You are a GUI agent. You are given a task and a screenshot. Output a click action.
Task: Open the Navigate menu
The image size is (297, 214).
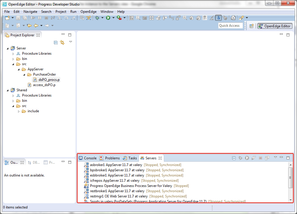coord(30,12)
